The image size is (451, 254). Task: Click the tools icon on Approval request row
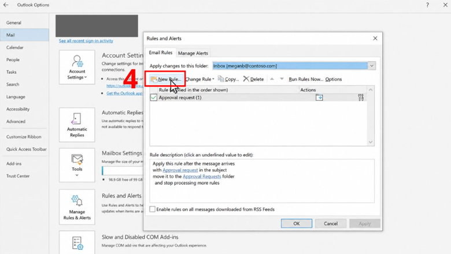[x=361, y=98]
